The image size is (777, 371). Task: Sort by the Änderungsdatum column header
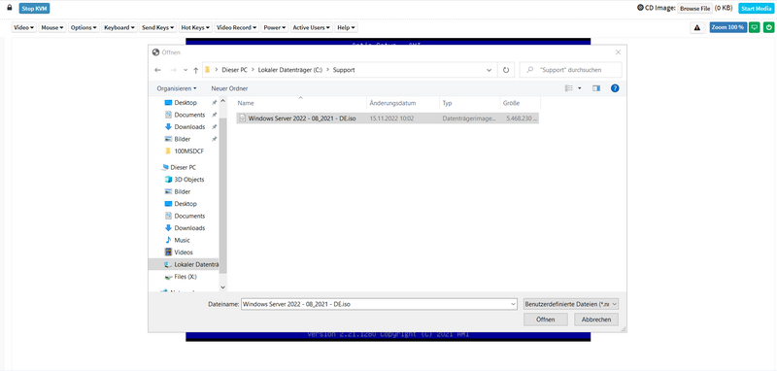coord(403,103)
